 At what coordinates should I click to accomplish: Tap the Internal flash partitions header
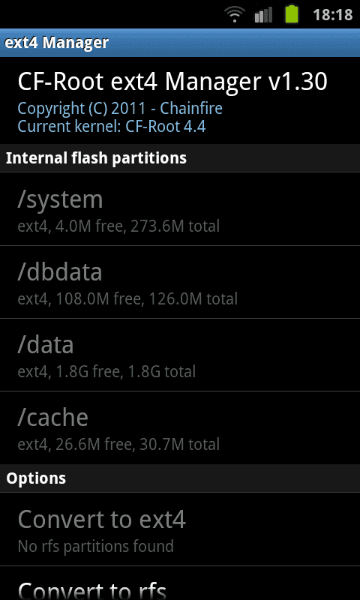pyautogui.click(x=180, y=158)
